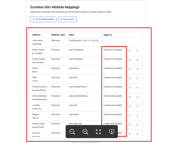Screen dimensions: 174x143
Task: Edit the Title attribute mapping
Action: [130, 78]
